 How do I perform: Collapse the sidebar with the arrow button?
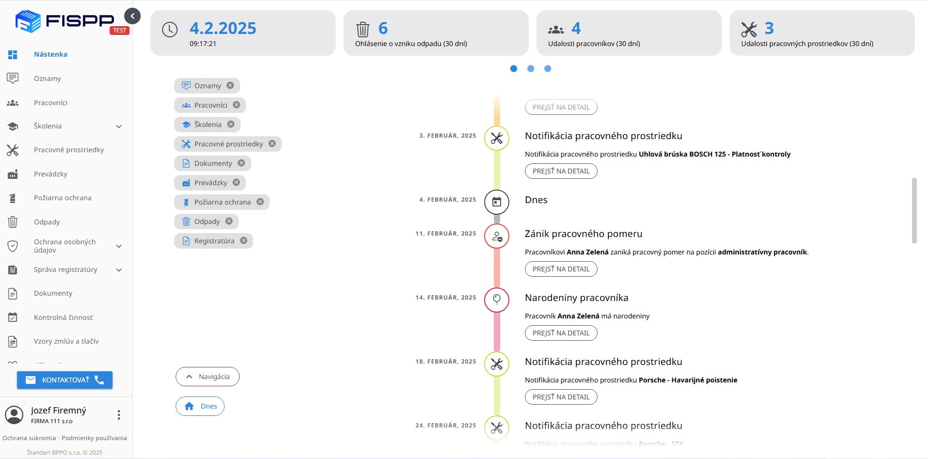pos(132,16)
